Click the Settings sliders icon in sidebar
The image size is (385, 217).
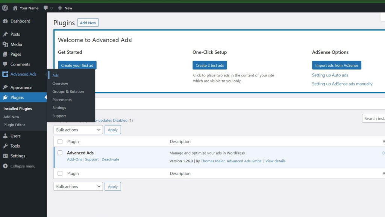tap(5, 156)
